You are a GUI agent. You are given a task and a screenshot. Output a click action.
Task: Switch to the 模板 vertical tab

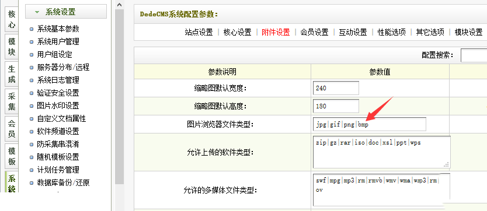(x=12, y=156)
